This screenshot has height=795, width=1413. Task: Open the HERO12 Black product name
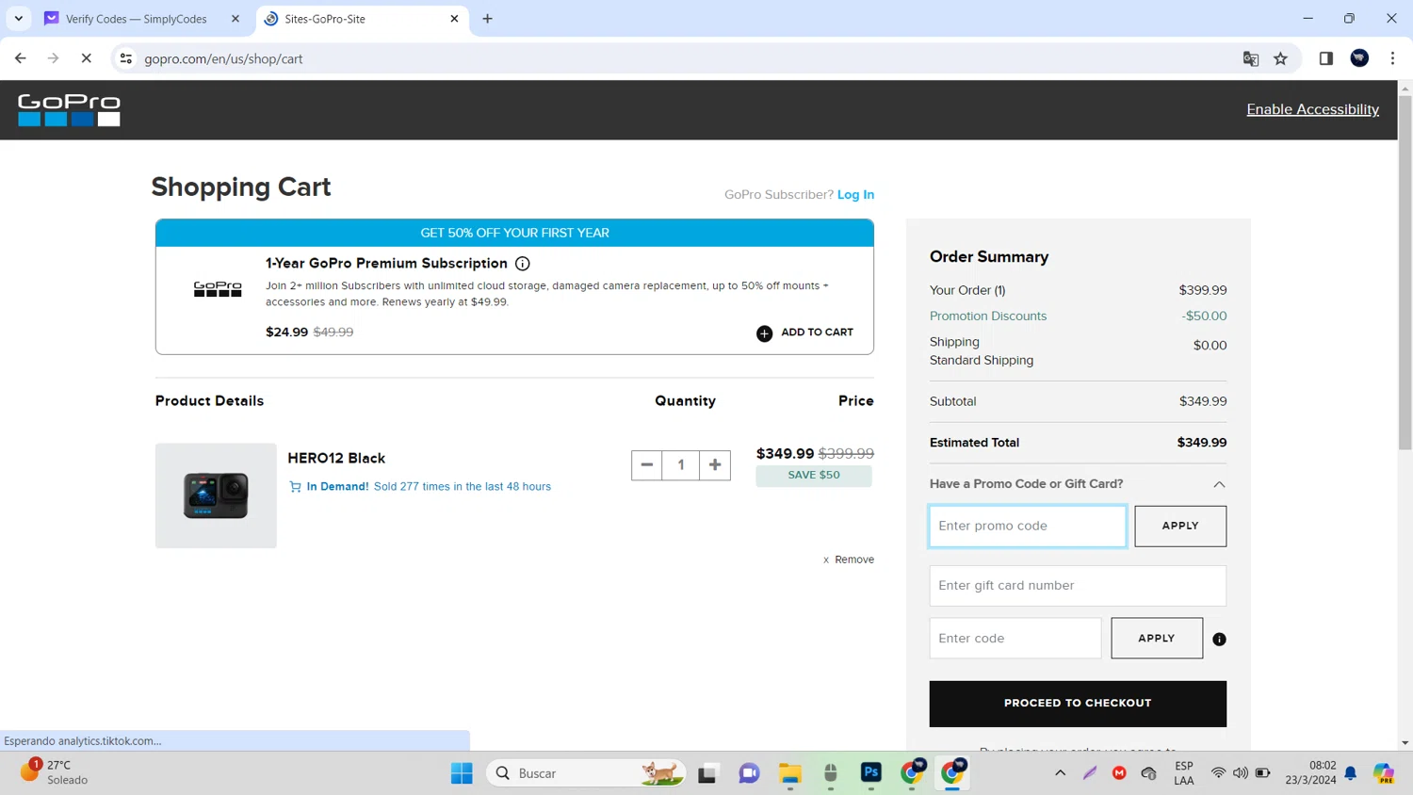click(336, 458)
